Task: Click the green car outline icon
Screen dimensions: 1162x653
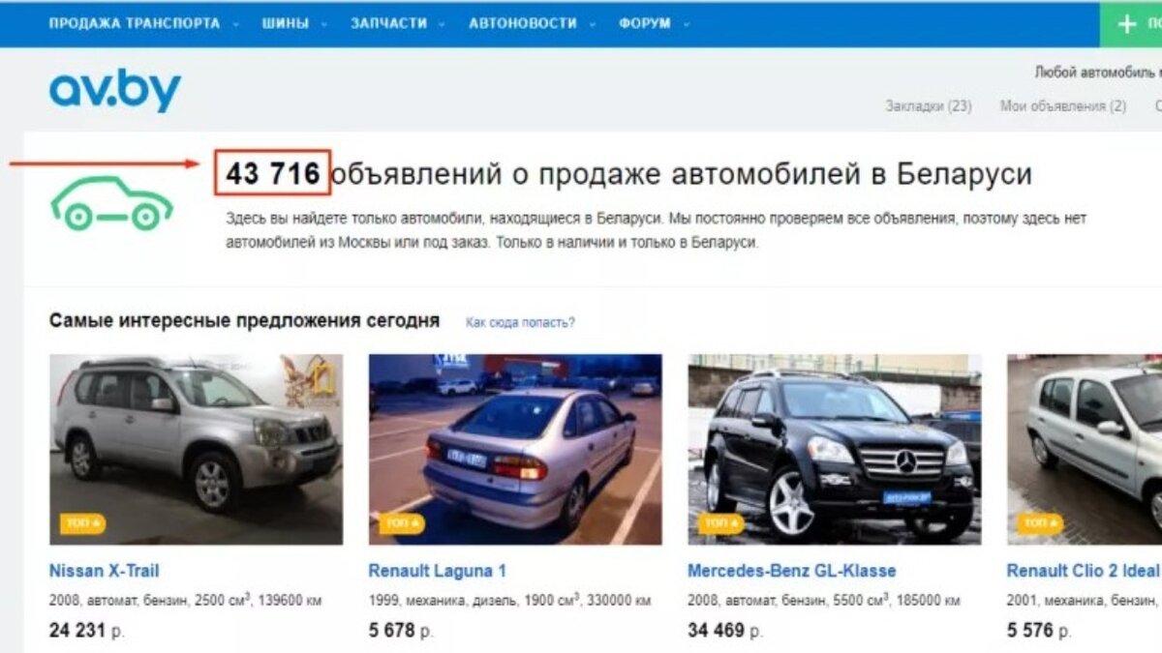Action: 111,203
